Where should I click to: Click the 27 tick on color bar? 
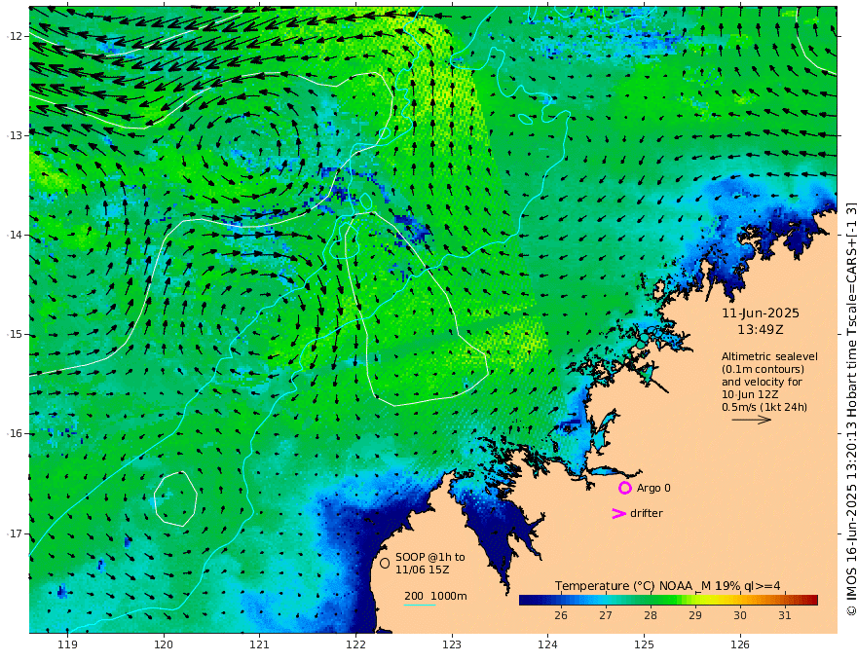pos(605,615)
